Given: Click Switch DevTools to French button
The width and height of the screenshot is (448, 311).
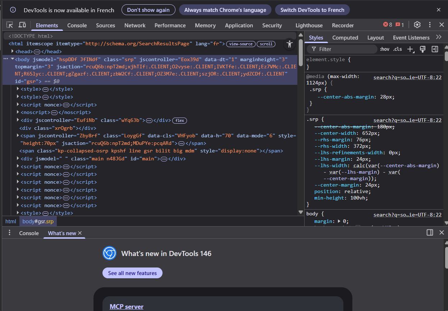Looking at the screenshot, I should coord(312,10).
